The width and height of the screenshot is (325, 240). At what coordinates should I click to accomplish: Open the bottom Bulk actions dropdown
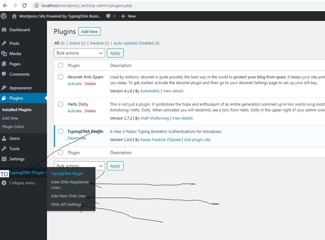[x=79, y=166]
